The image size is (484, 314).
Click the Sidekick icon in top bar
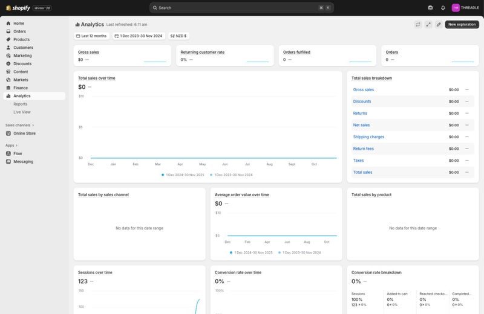(x=430, y=8)
